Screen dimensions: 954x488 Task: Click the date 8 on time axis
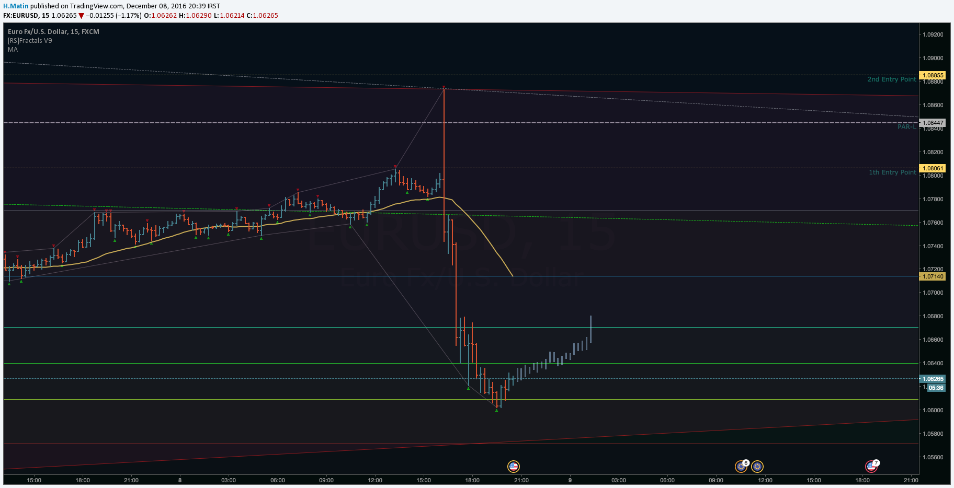(x=180, y=480)
